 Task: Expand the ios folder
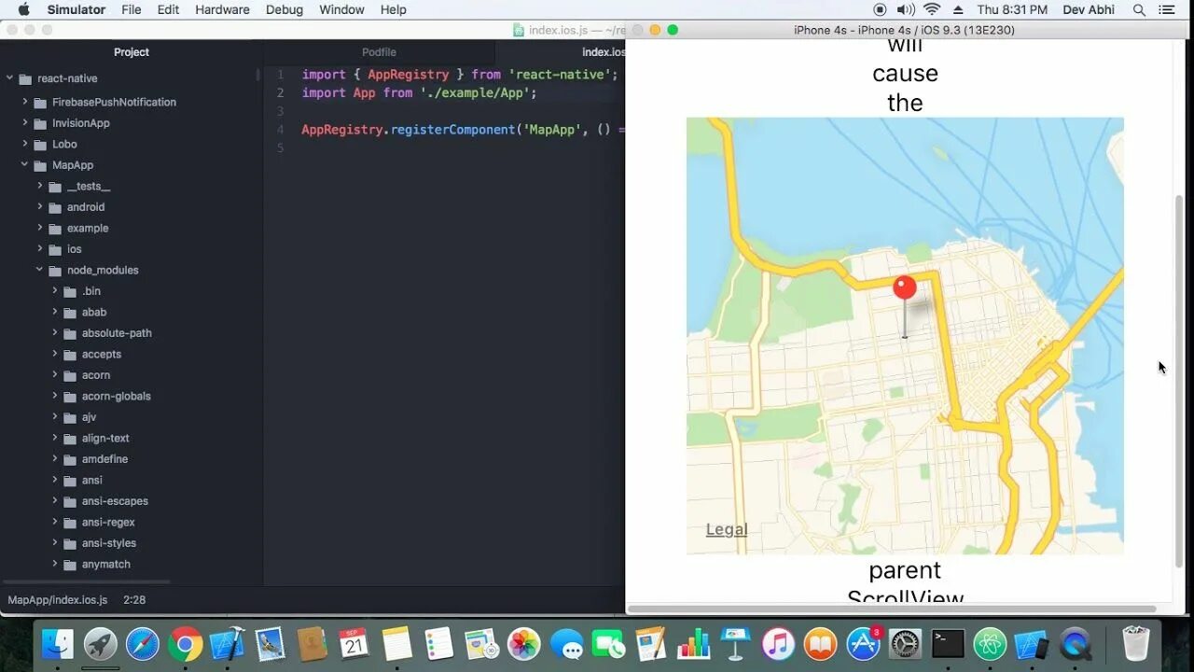[40, 249]
